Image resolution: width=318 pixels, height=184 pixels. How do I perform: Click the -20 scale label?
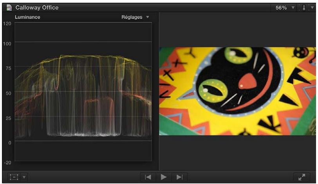pos(7,162)
